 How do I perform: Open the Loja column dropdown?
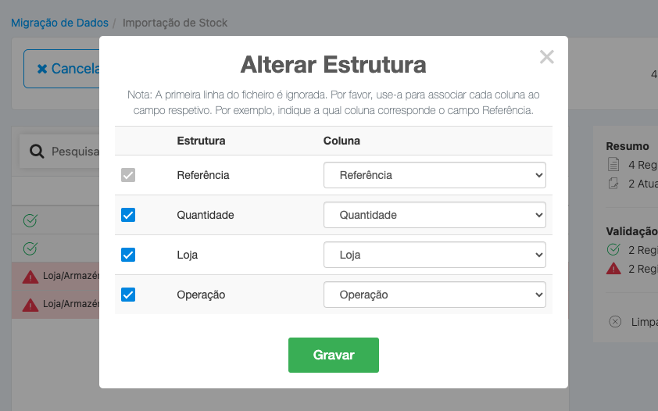[x=434, y=255]
